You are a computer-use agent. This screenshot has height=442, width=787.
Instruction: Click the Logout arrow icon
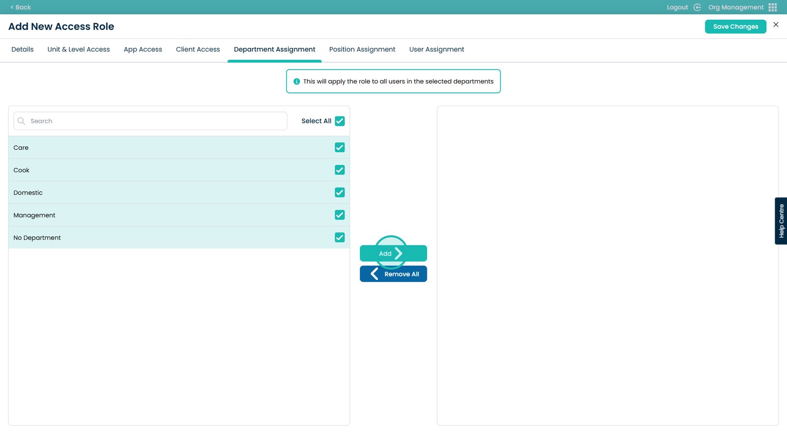click(697, 7)
